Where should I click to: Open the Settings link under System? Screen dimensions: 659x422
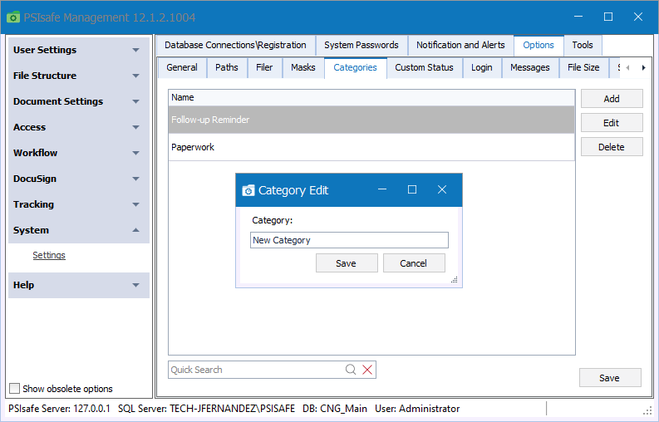coord(49,255)
